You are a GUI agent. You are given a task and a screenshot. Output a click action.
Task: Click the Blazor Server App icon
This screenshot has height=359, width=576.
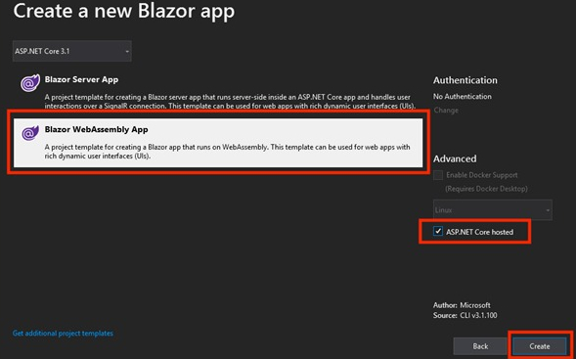(29, 83)
